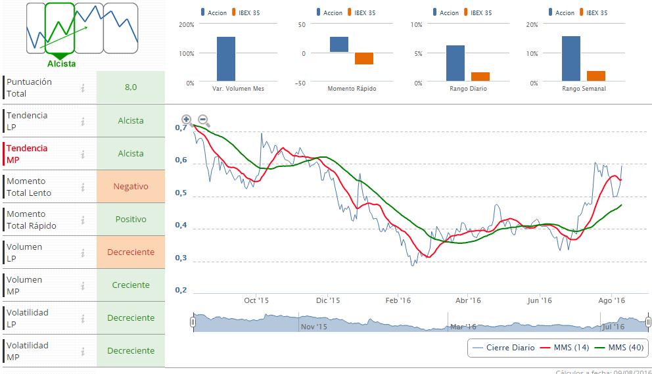The image size is (652, 374).
Task: Select the green Alcista trend pattern thumbnail
Action: (x=60, y=28)
